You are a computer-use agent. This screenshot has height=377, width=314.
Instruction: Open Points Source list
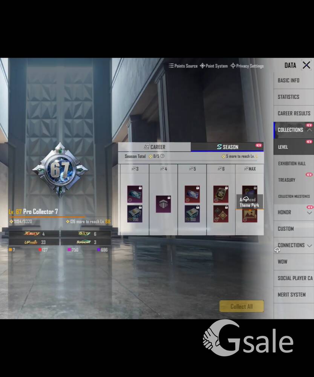(x=183, y=66)
